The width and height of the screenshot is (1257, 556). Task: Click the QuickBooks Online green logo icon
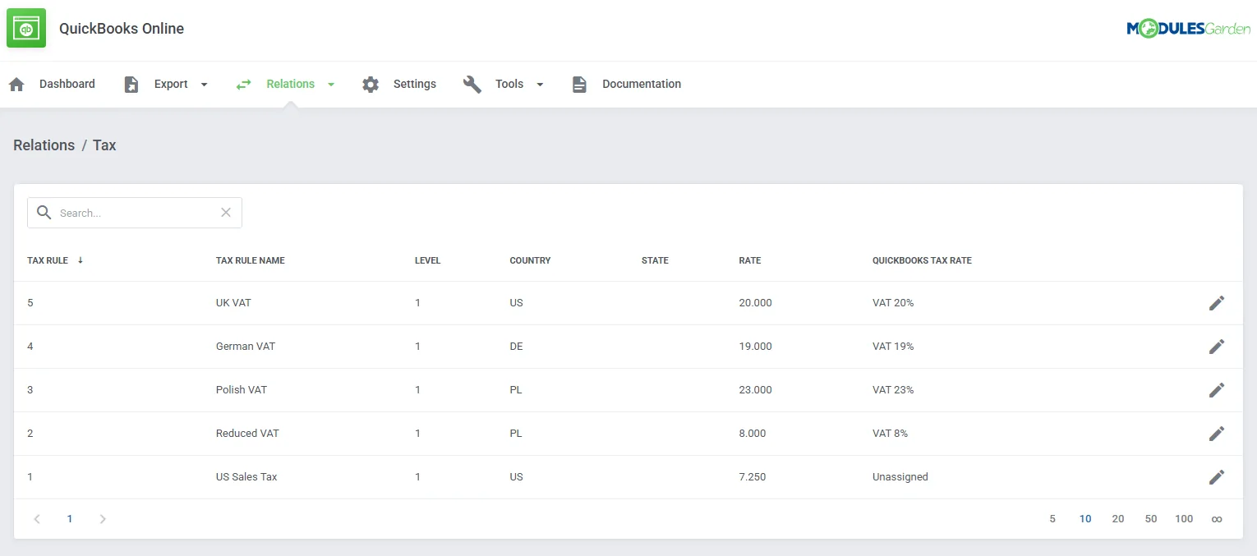(x=26, y=29)
